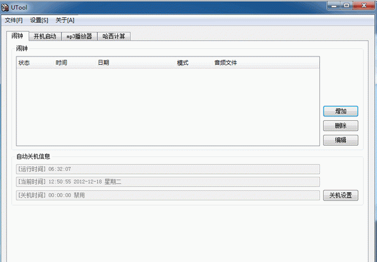377x262 pixels.
Task: Switch to the 闹钟 tab
Action: (x=18, y=36)
